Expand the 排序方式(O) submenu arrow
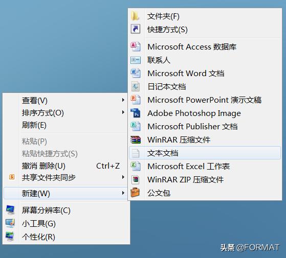Screen dimensions: 286x258 (123, 112)
